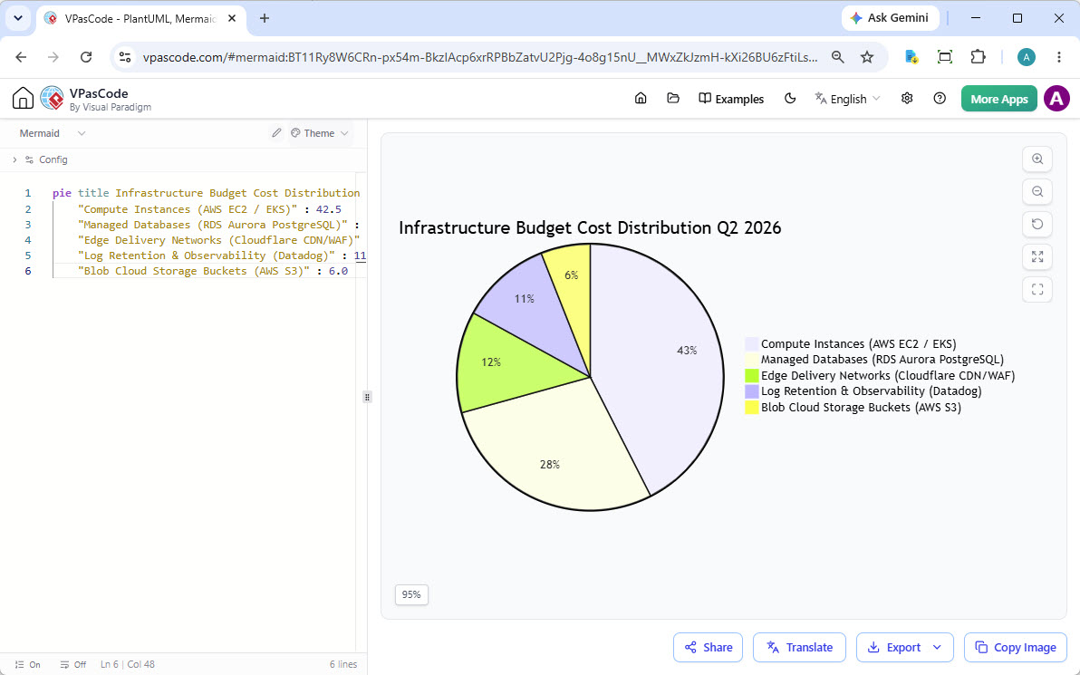Click the browser zoom magnifier in the address bar
The height and width of the screenshot is (675, 1080).
(x=837, y=57)
